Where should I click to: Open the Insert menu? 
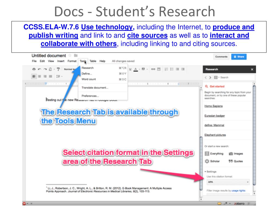pyautogui.click(x=61, y=61)
